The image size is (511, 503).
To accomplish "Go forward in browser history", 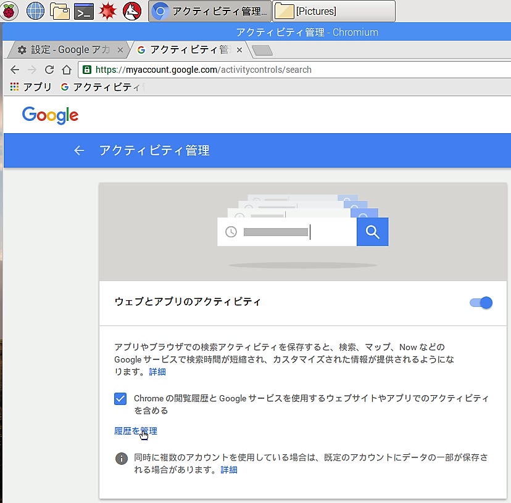I will (x=32, y=70).
